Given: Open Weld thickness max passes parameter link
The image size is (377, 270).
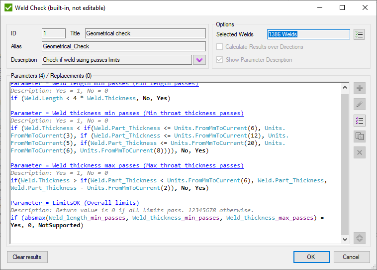Looking at the screenshot, I should tap(127, 165).
